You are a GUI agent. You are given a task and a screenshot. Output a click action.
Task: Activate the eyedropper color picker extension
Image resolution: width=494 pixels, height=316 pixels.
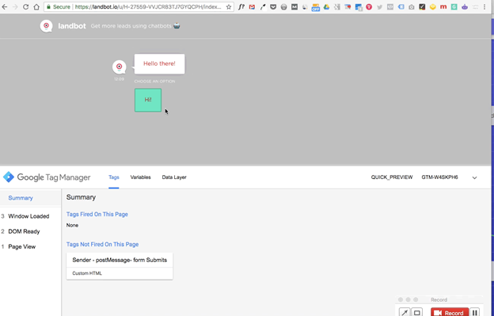tap(263, 7)
